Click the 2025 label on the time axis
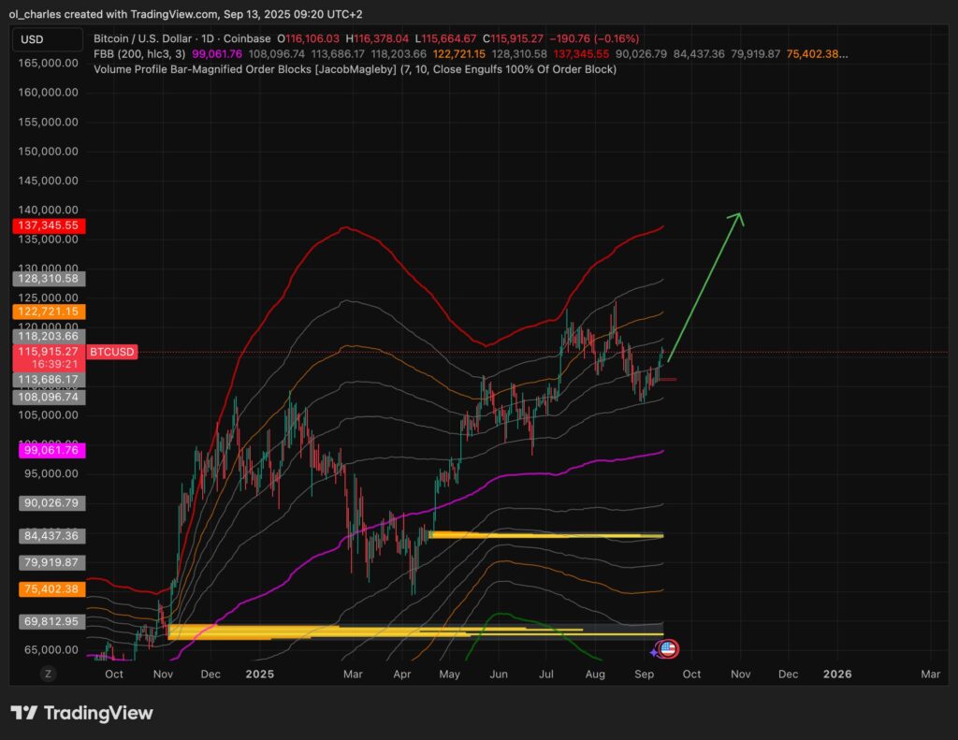 [259, 674]
